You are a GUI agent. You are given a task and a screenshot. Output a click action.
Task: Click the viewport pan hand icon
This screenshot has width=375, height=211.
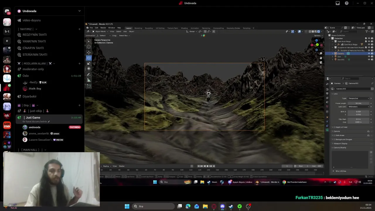[321, 58]
